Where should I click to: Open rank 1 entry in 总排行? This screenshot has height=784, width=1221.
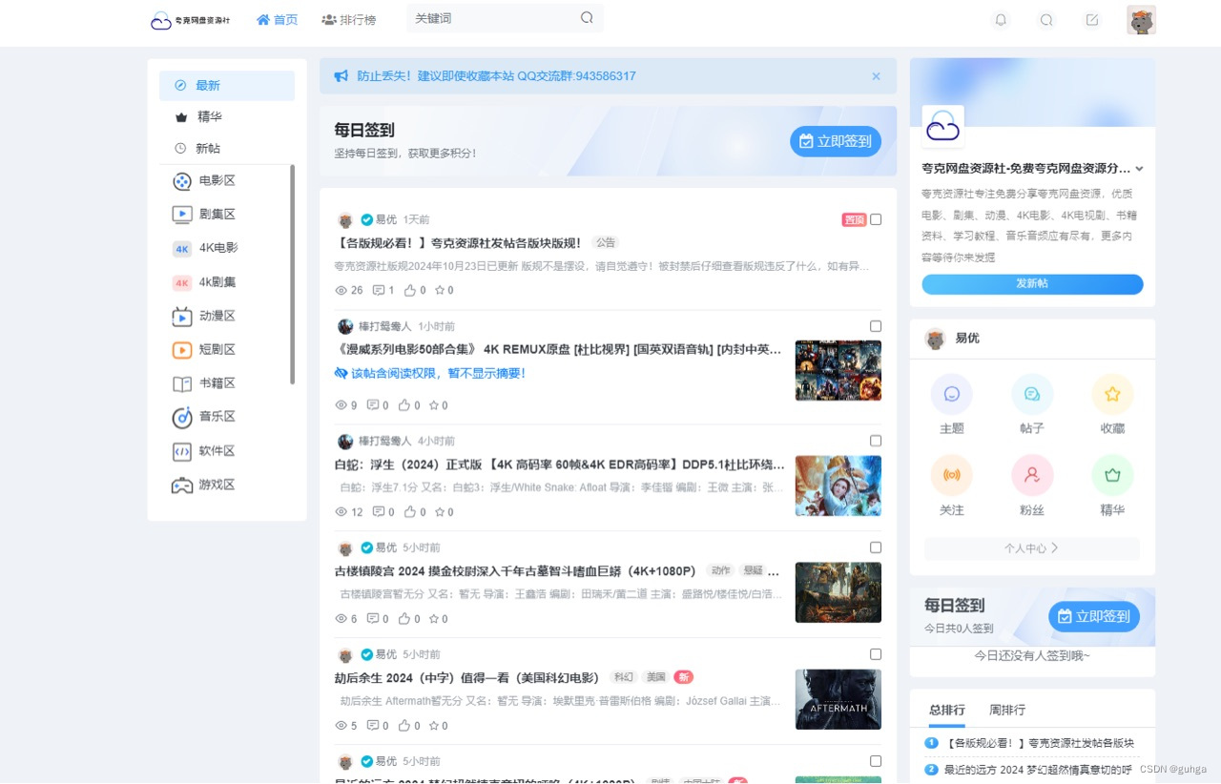[x=1039, y=743]
